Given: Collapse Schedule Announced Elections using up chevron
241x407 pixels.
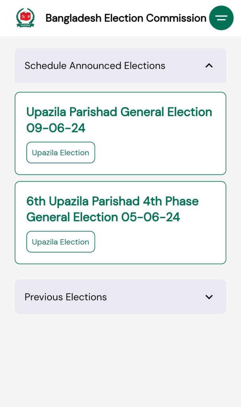Looking at the screenshot, I should (209, 66).
